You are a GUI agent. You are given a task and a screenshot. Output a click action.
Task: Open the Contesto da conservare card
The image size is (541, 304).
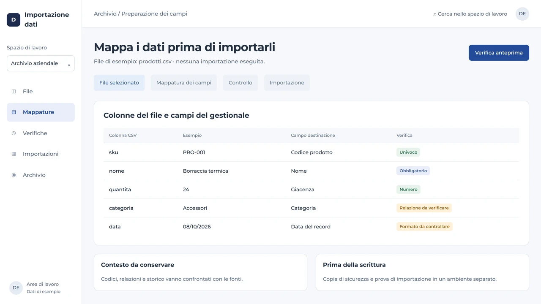[200, 272]
